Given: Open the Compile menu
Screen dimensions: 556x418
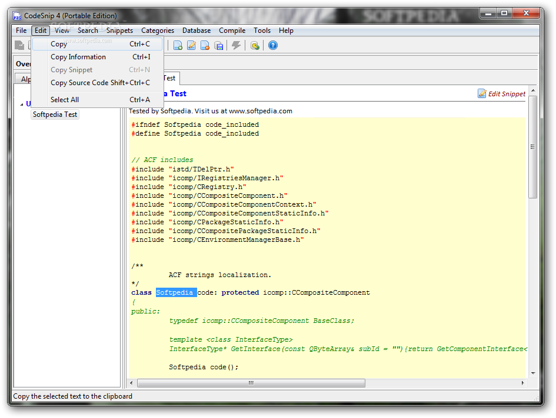Looking at the screenshot, I should tap(232, 31).
